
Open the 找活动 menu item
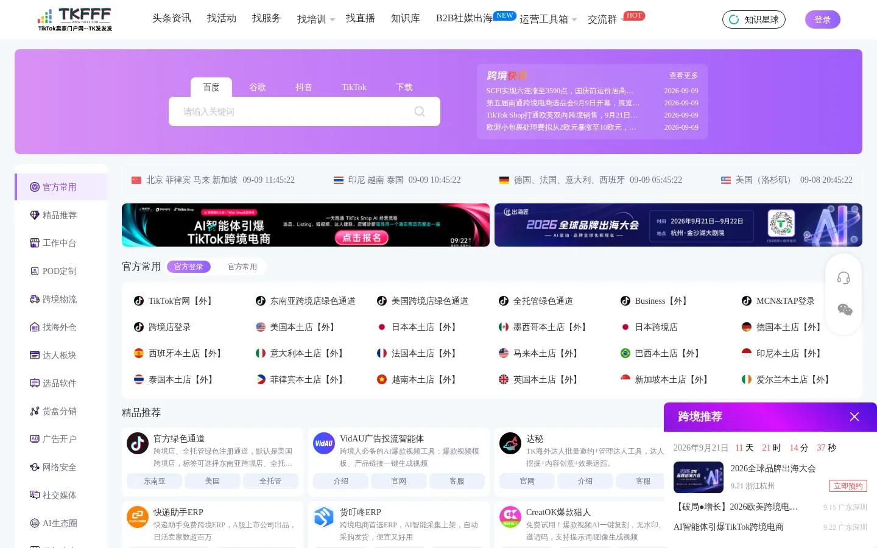[222, 18]
